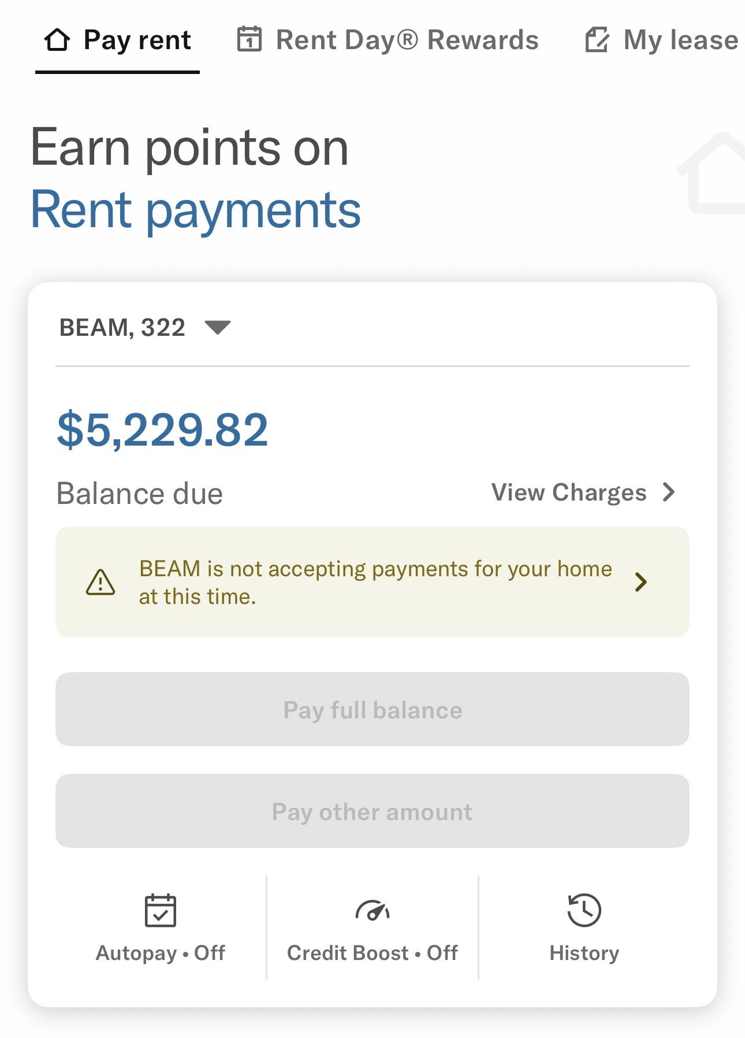This screenshot has height=1038, width=745.
Task: Tap the Autopay calendar check icon
Action: pyautogui.click(x=161, y=910)
